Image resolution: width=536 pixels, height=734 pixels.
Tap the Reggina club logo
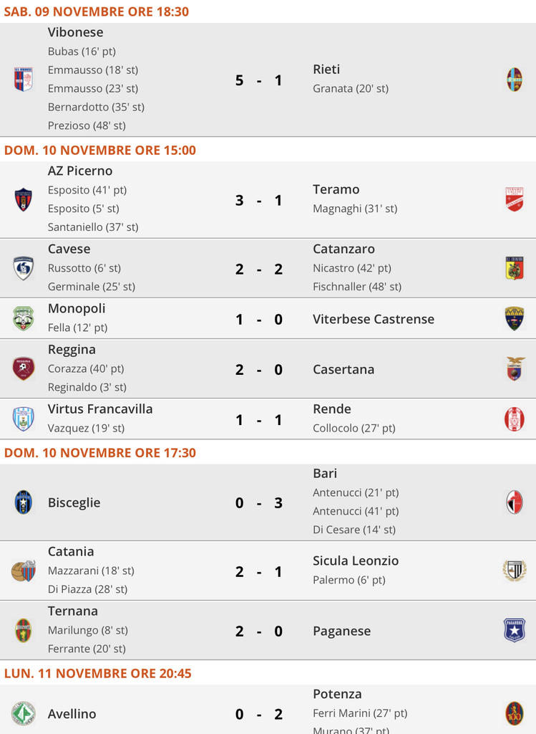pyautogui.click(x=24, y=368)
